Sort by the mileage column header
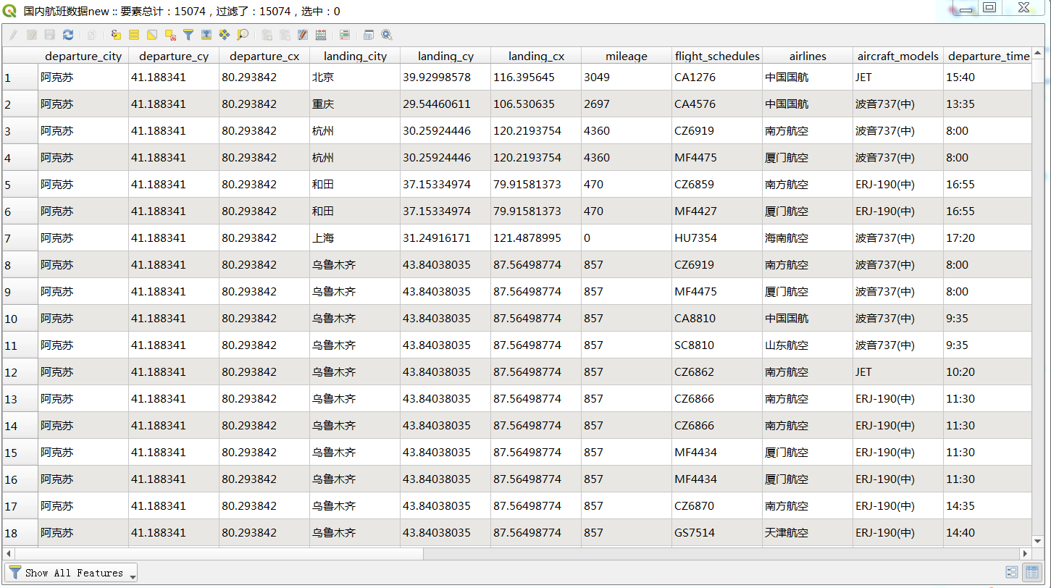This screenshot has width=1051, height=588. click(626, 56)
